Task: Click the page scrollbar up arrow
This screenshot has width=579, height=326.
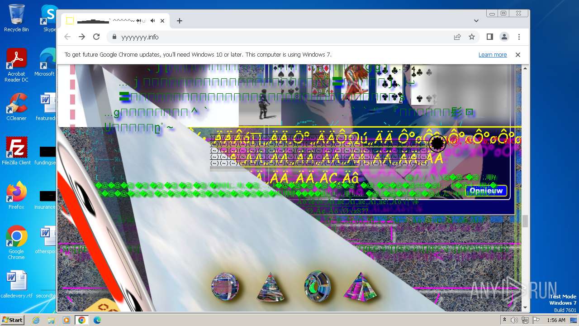Action: (525, 68)
